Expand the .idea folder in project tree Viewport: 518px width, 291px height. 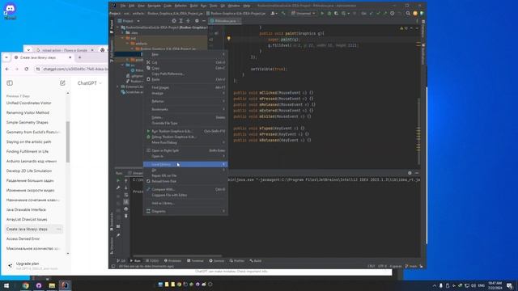click(x=122, y=32)
